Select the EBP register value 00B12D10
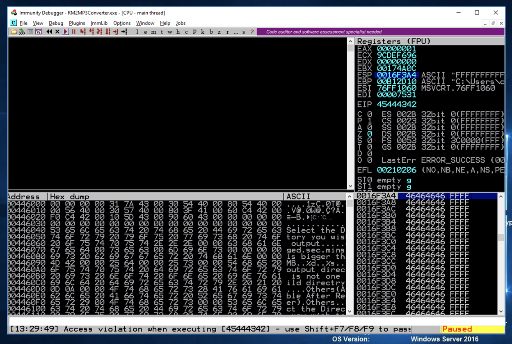The width and height of the screenshot is (512, 344). 397,82
